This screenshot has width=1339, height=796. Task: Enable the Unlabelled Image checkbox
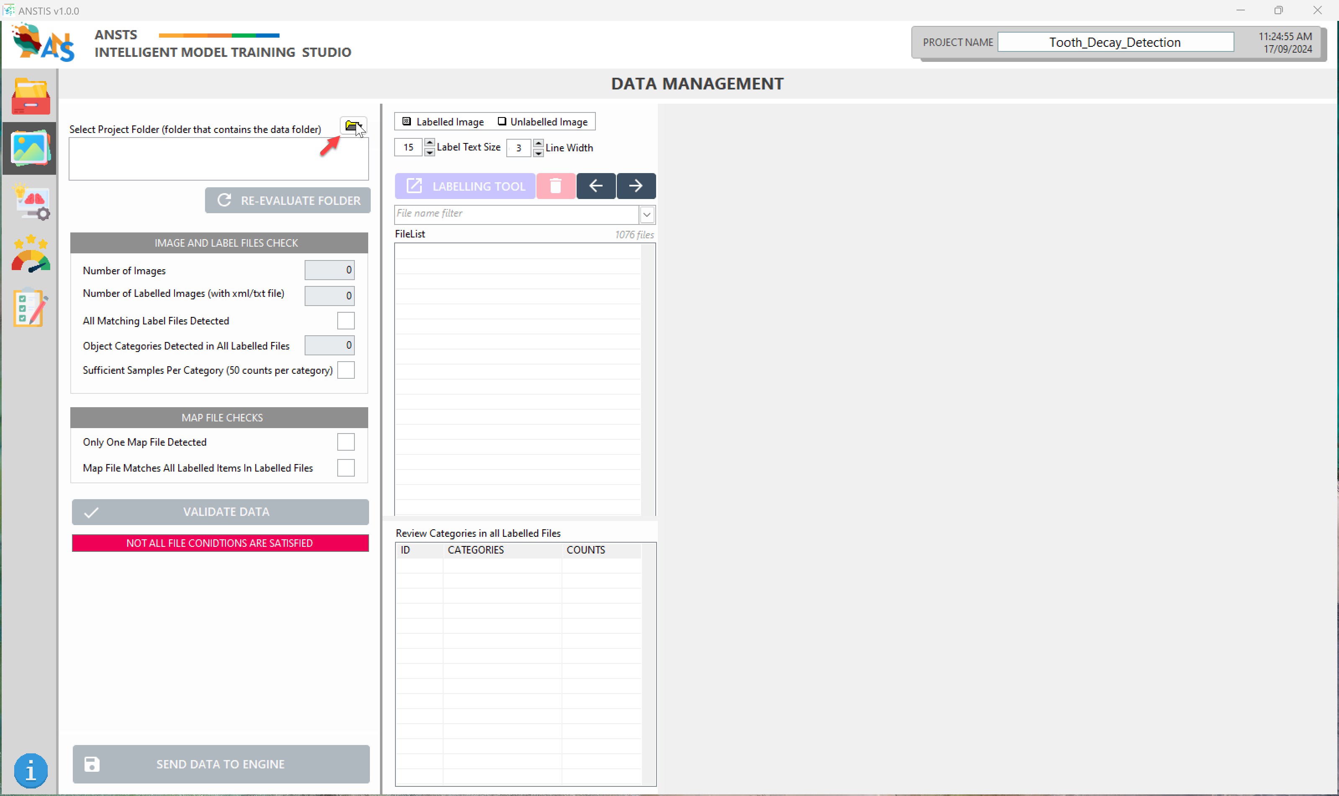pos(501,121)
